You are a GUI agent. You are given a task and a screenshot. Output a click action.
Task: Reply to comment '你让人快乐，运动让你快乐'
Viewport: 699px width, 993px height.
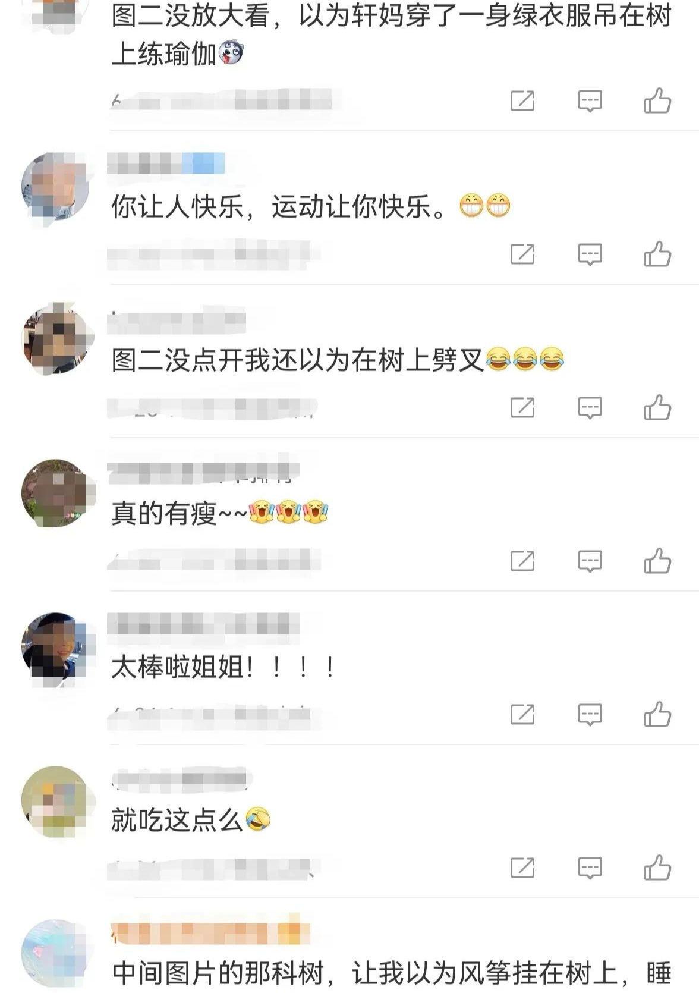[590, 254]
